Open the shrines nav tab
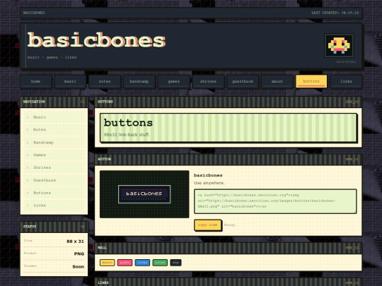This screenshot has height=286, width=382. (x=208, y=81)
